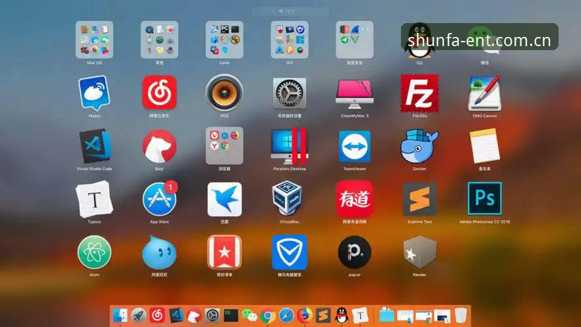Open FileZilla
Viewport: 581px width, 327px height.
click(x=419, y=93)
